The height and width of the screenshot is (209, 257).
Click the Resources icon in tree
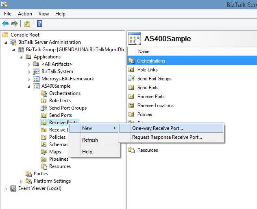(44, 166)
